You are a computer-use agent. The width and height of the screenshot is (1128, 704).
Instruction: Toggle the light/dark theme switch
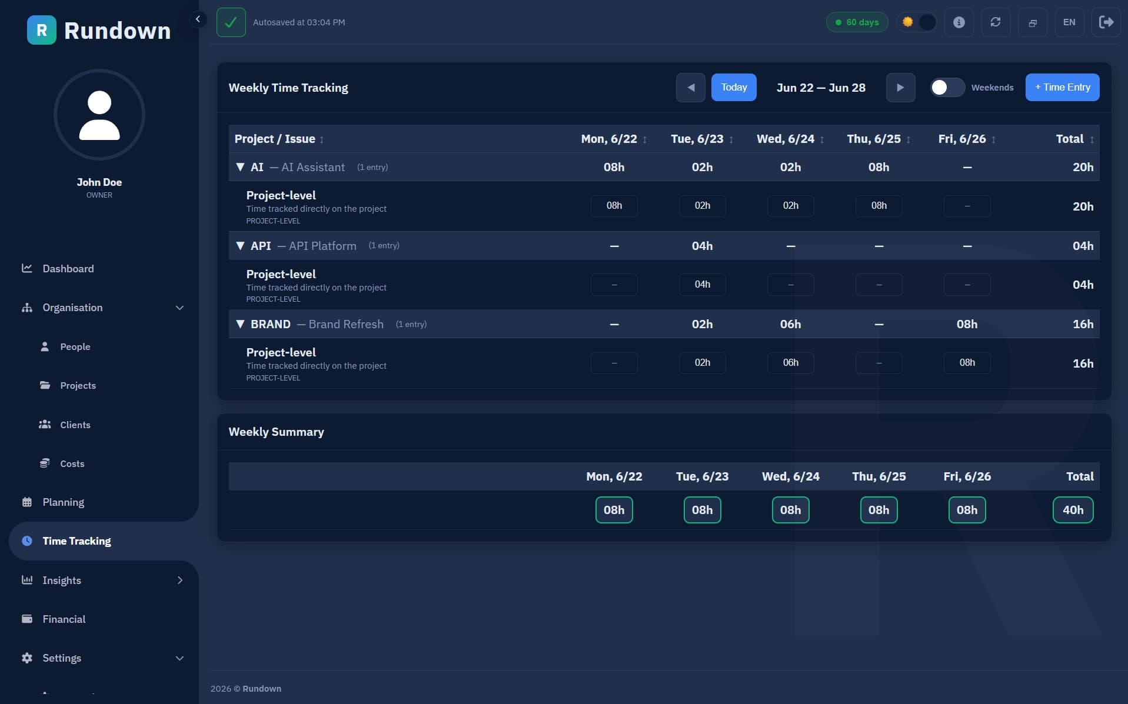tap(917, 22)
